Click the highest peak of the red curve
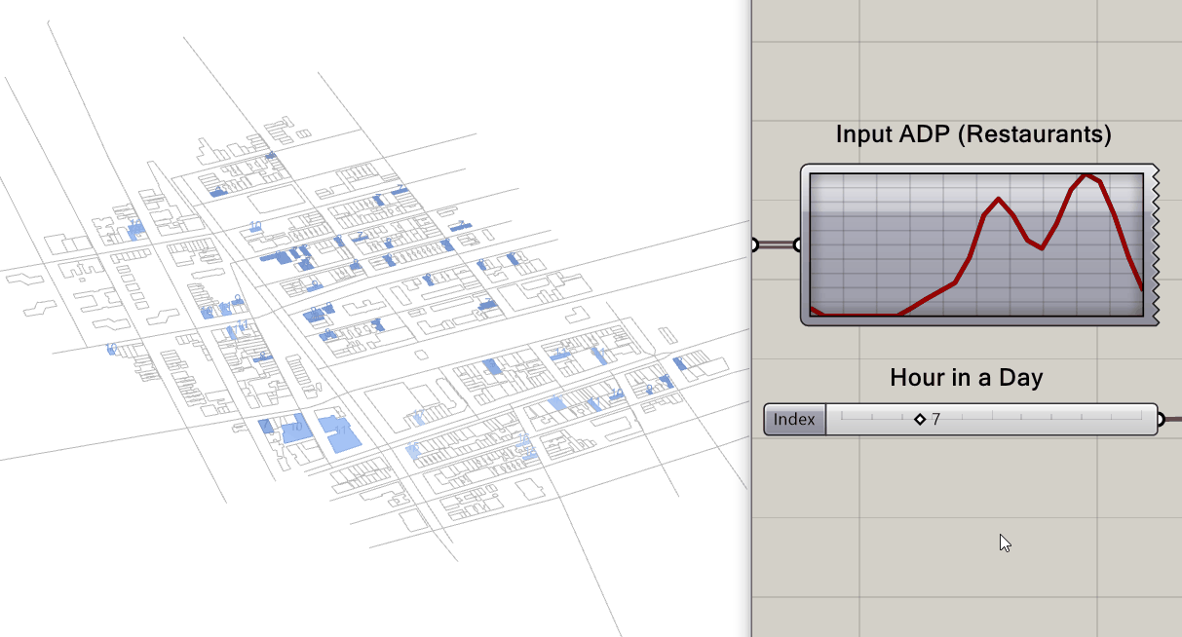The width and height of the screenshot is (1182, 637). (x=1087, y=176)
